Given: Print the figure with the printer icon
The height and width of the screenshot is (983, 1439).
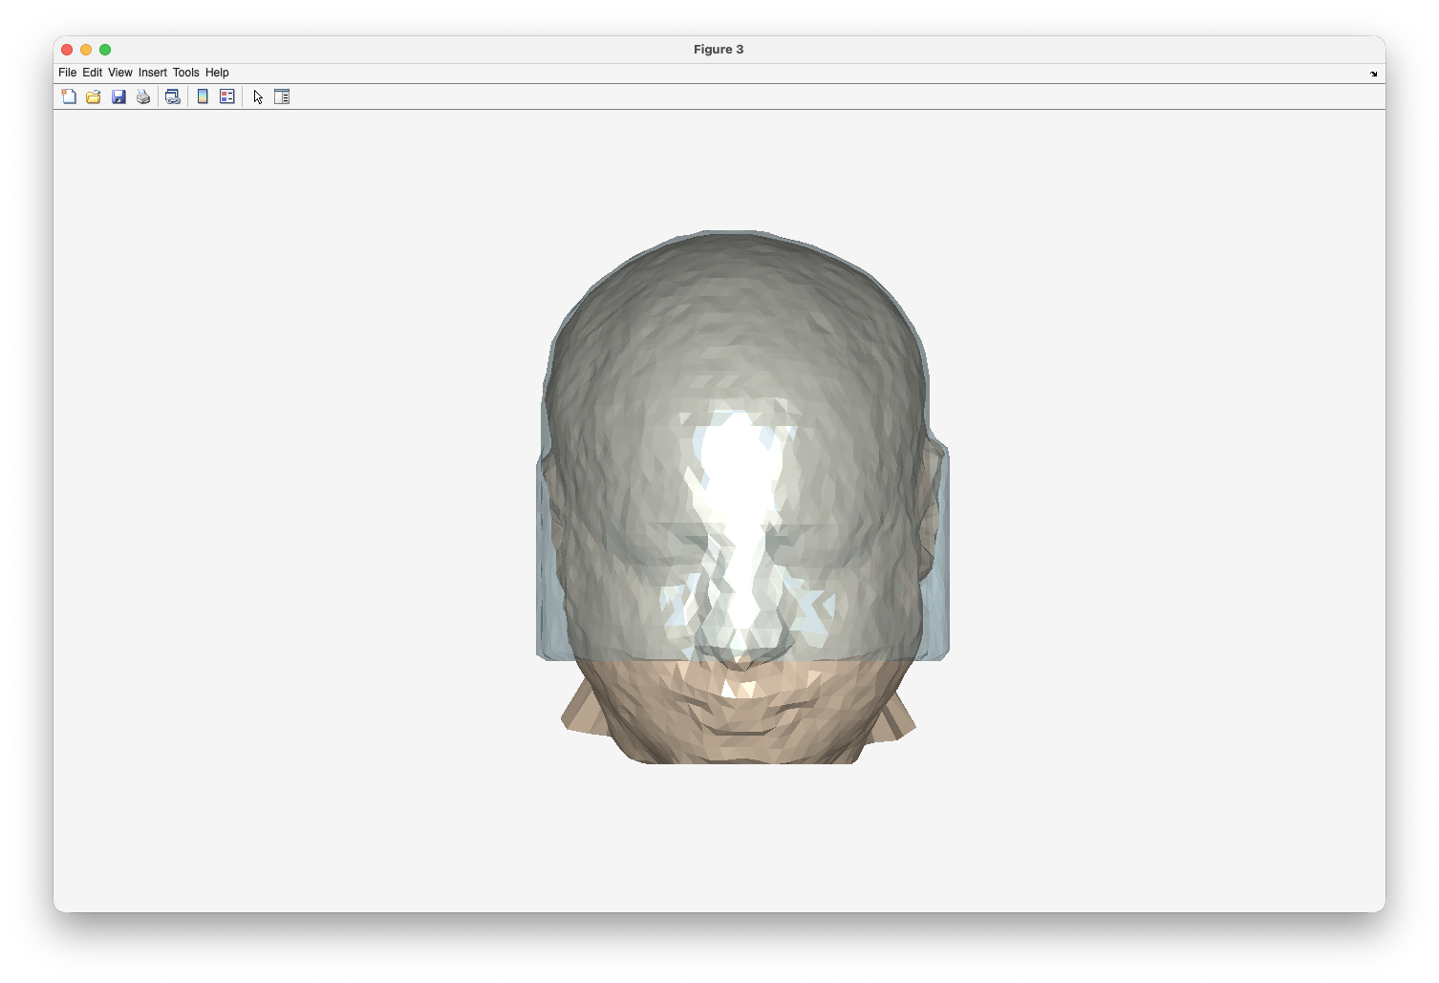Looking at the screenshot, I should click(143, 96).
